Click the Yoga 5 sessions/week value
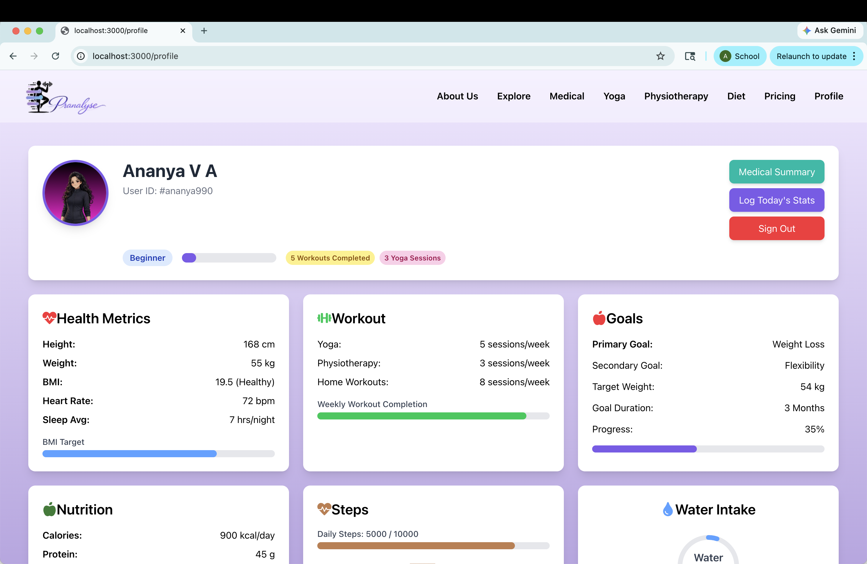Image resolution: width=867 pixels, height=564 pixels. (514, 344)
